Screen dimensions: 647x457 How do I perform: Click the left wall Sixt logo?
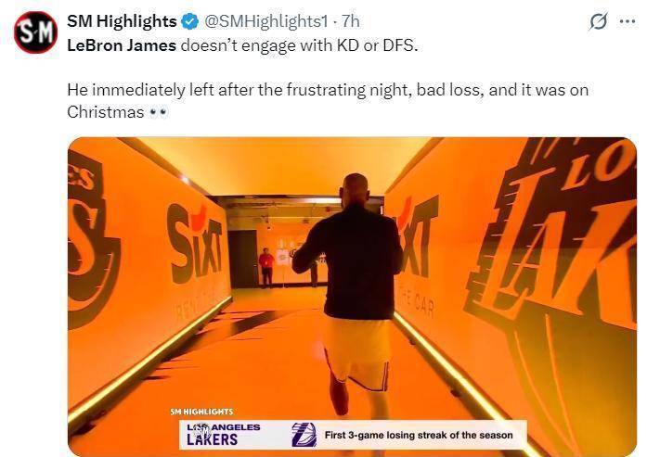pyautogui.click(x=194, y=244)
